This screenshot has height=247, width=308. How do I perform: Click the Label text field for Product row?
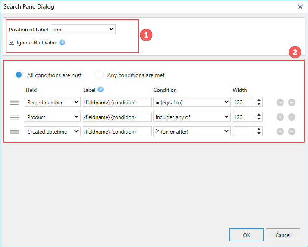point(117,117)
